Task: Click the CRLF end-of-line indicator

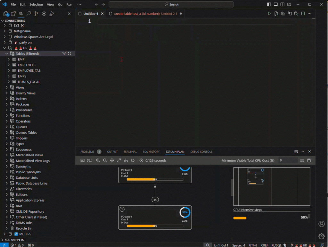Action: click(264, 245)
